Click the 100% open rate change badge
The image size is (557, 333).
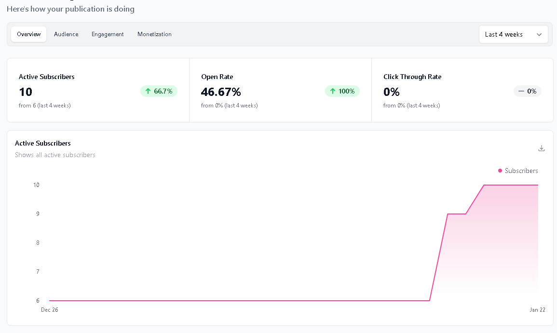(342, 91)
